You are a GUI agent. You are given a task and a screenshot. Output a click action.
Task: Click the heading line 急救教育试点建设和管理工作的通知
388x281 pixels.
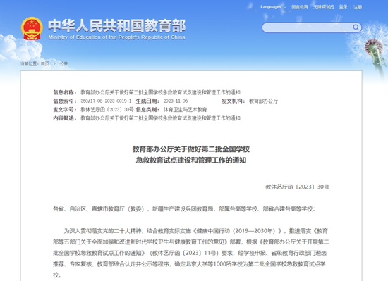191,161
